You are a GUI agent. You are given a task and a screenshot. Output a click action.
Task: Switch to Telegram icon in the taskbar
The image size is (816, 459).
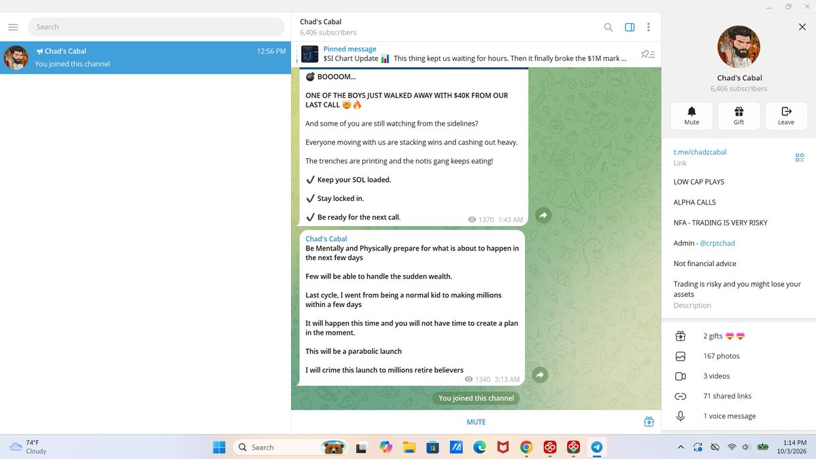pyautogui.click(x=596, y=447)
